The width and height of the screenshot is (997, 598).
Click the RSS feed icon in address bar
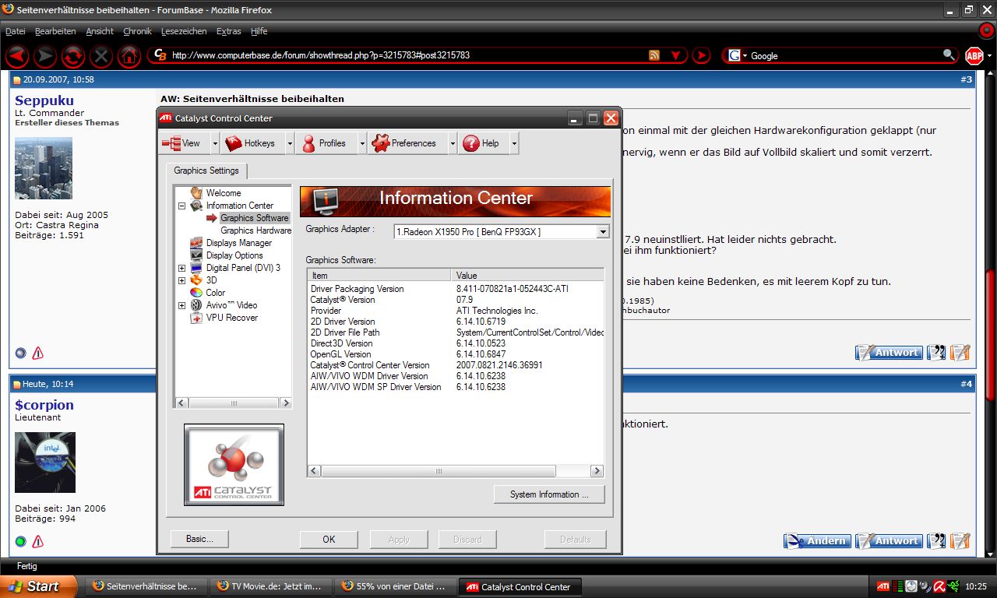[x=654, y=55]
